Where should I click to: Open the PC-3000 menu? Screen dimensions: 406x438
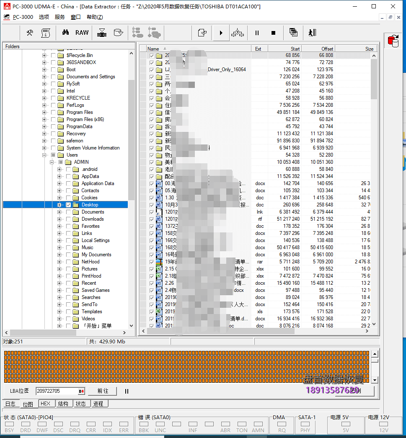[23, 17]
